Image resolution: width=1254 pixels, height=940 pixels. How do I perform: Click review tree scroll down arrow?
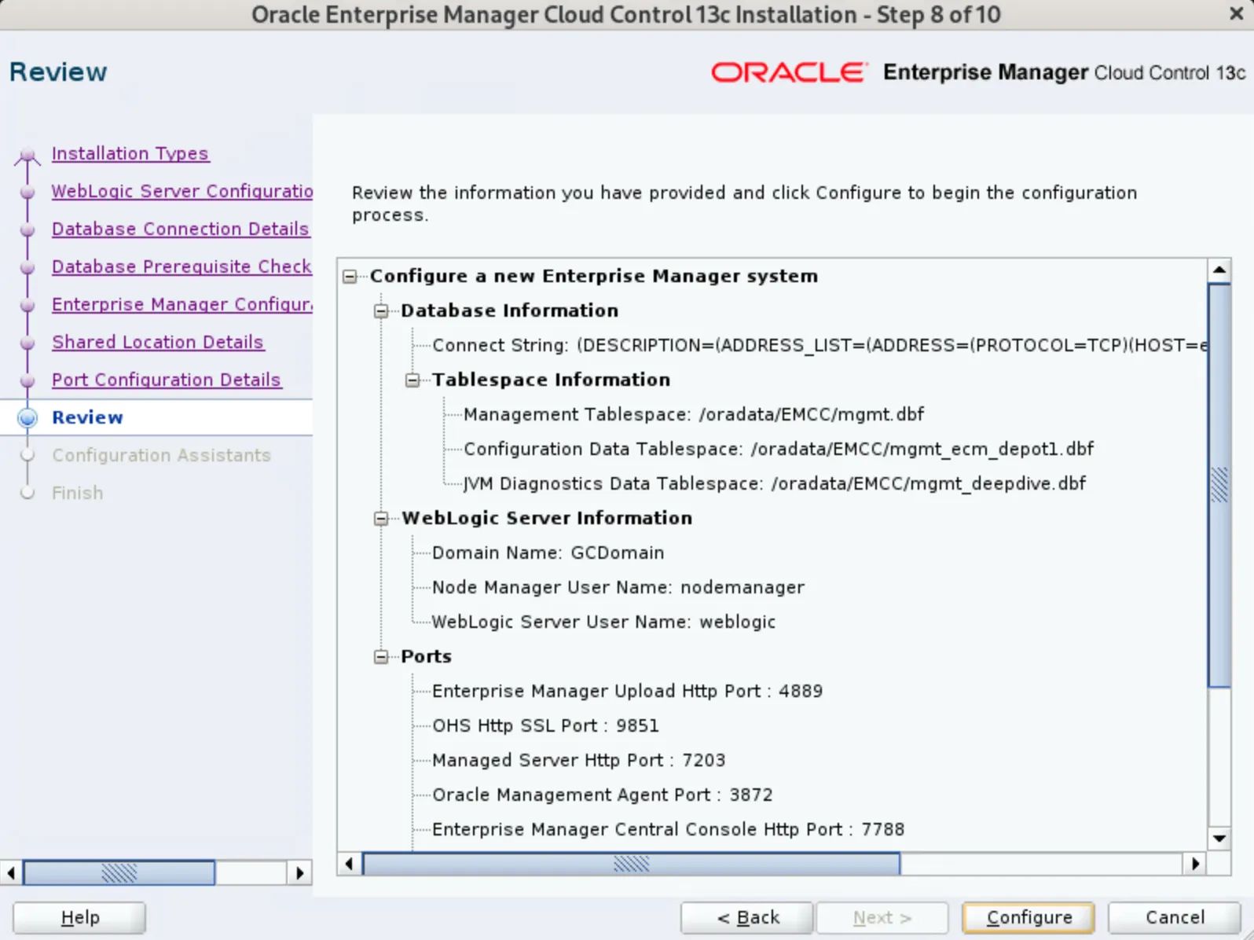(x=1219, y=839)
